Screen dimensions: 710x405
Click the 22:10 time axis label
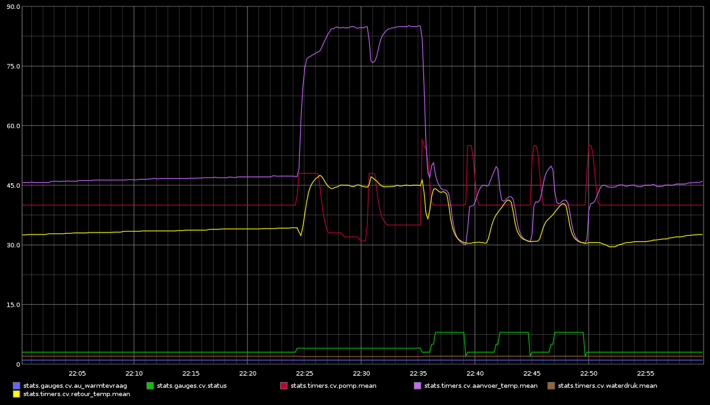134,373
